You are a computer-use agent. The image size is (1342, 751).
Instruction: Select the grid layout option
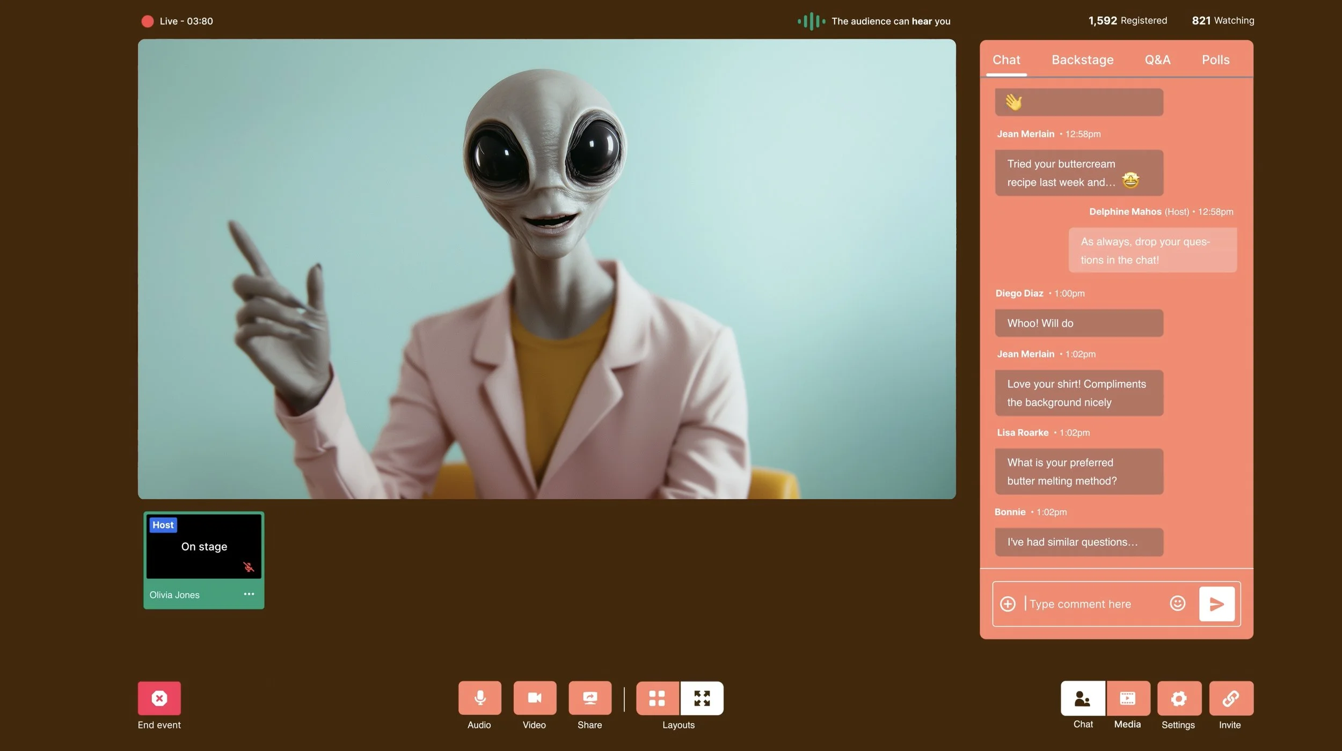(x=657, y=698)
